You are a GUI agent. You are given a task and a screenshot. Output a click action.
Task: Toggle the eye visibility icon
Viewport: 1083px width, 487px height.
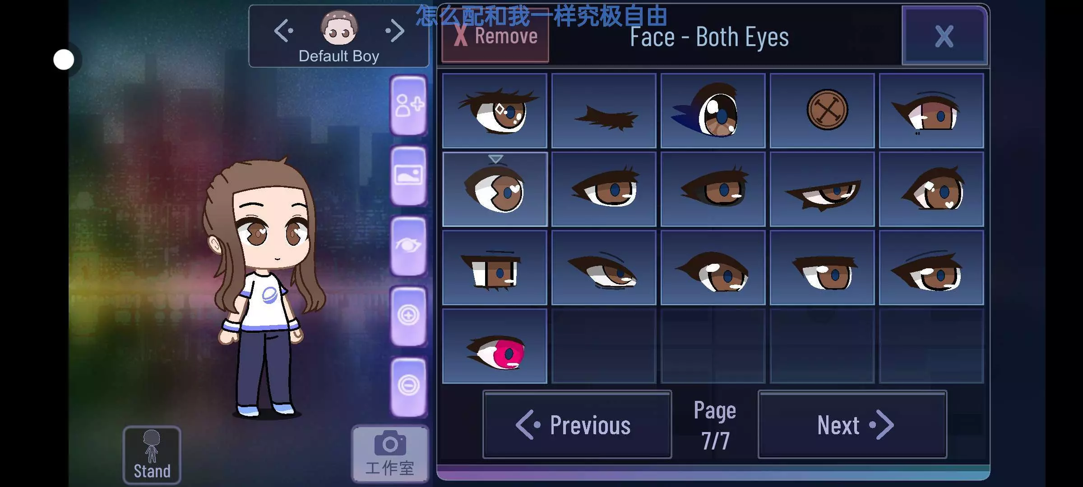pyautogui.click(x=409, y=246)
